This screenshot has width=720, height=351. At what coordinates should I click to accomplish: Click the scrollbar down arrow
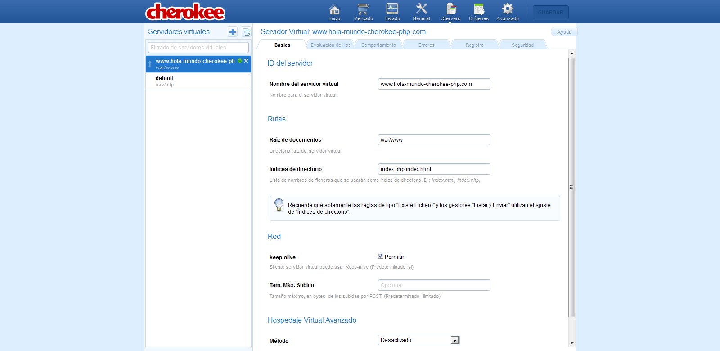click(x=572, y=343)
